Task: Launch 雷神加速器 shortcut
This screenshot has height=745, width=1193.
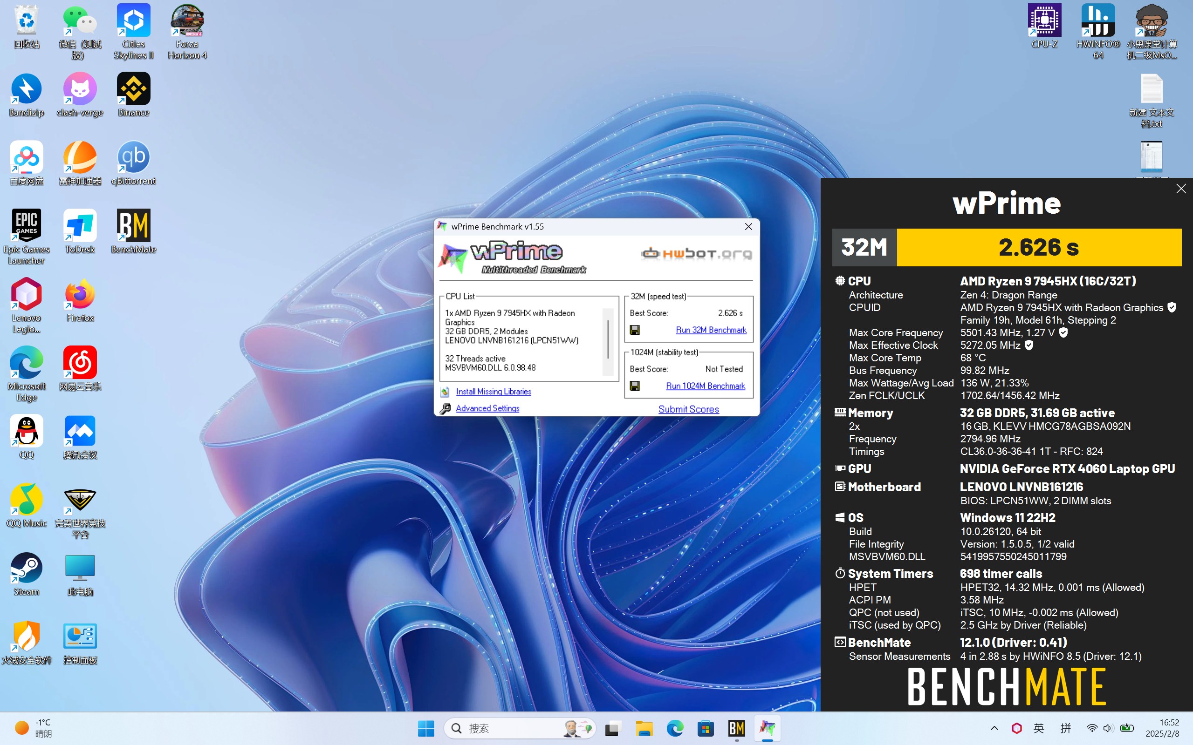Action: tap(80, 163)
